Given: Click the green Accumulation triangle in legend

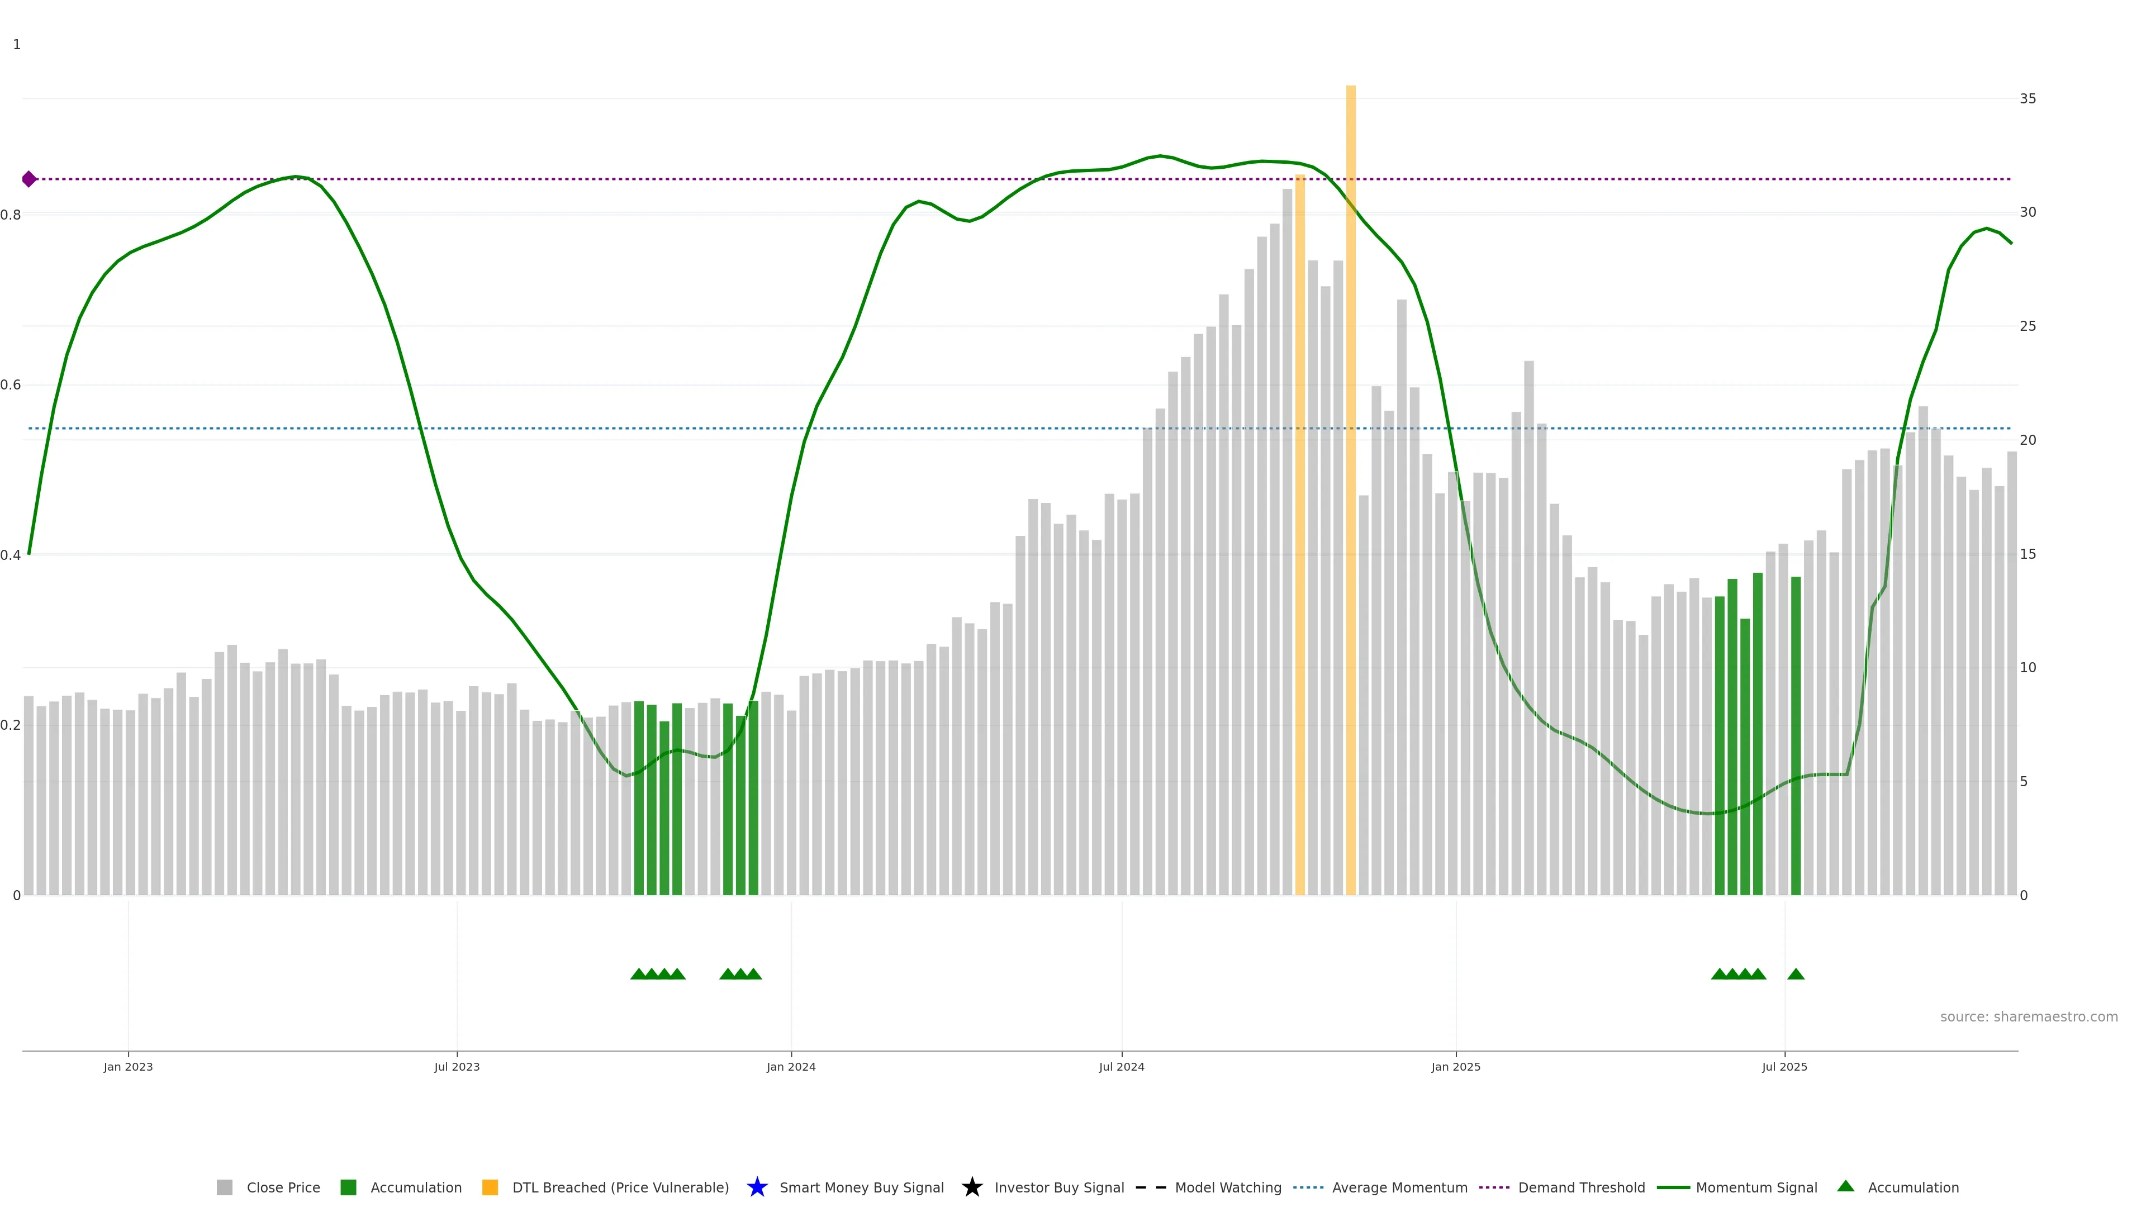Looking at the screenshot, I should tap(1845, 1186).
